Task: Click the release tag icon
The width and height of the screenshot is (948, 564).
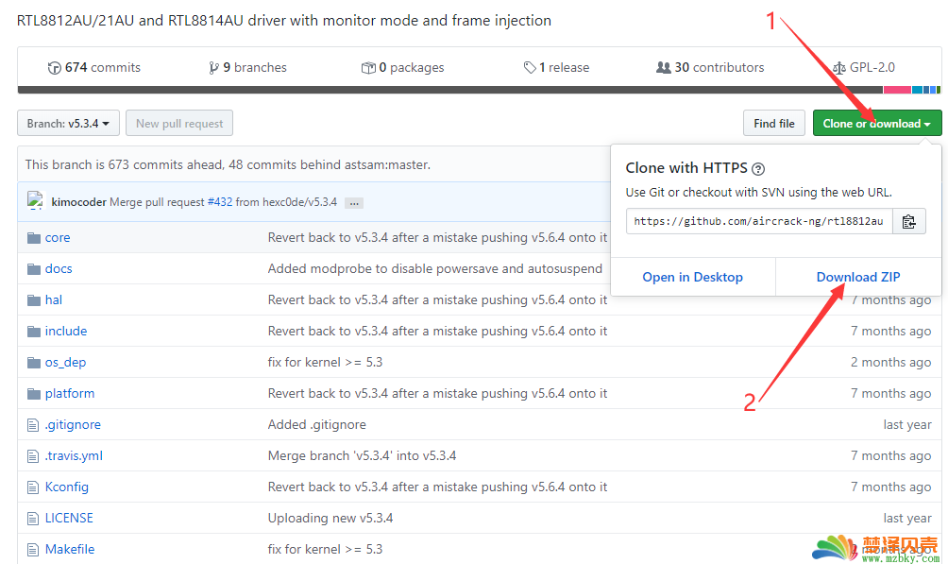Action: point(530,68)
